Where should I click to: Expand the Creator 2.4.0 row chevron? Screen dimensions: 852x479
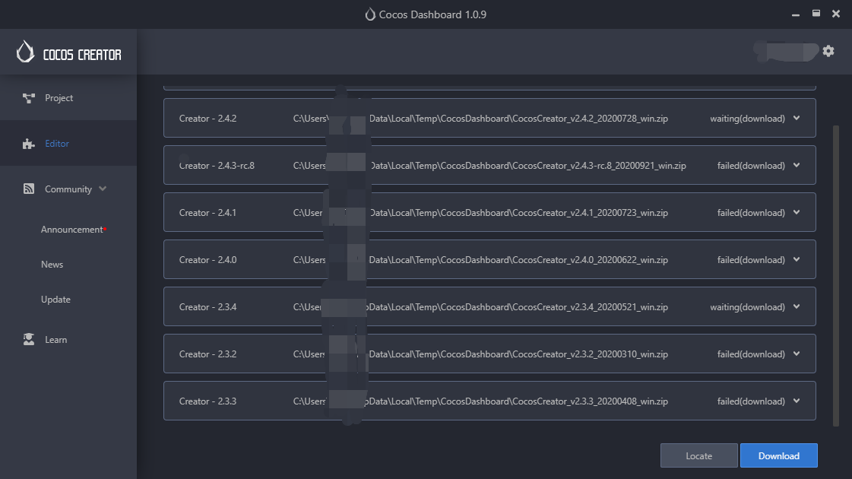(x=797, y=260)
